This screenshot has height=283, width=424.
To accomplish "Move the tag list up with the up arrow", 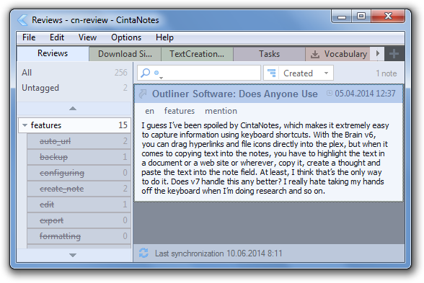I will 73,109.
